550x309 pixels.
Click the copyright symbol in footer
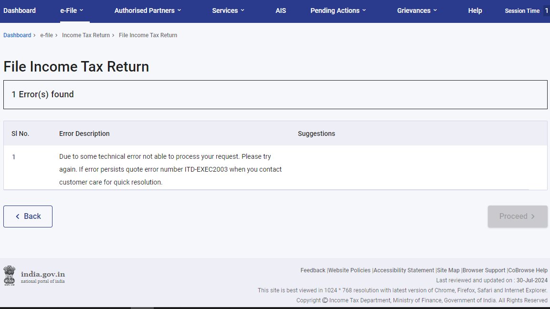325,300
